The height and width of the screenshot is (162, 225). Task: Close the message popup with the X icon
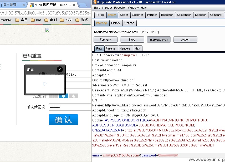pyautogui.click(x=60, y=70)
